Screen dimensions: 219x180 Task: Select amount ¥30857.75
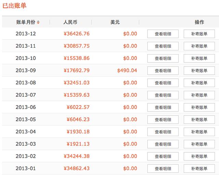(x=77, y=46)
